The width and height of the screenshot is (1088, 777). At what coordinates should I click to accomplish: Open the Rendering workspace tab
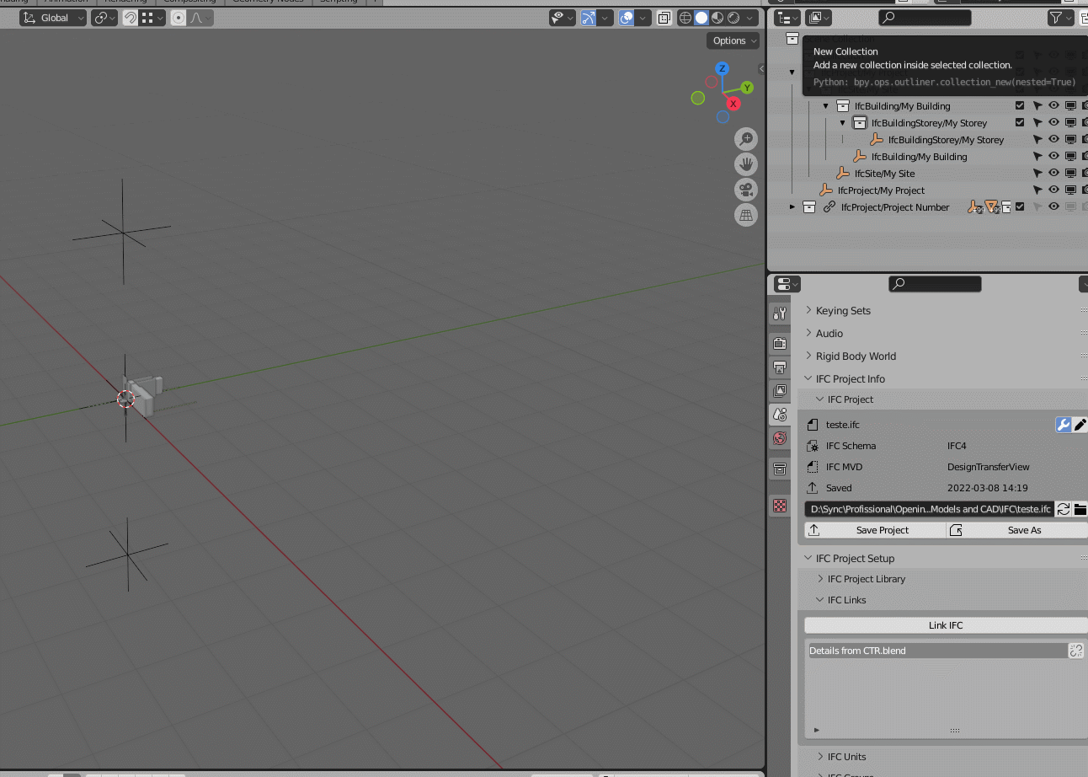tap(126, 2)
